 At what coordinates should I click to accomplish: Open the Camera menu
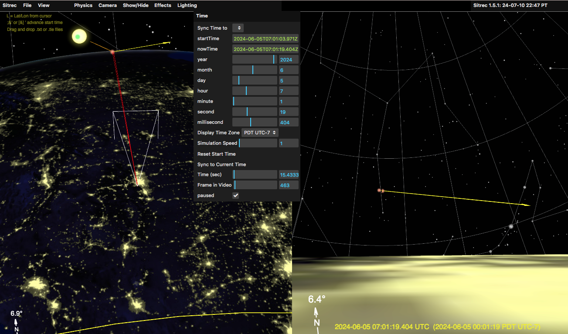pos(108,5)
